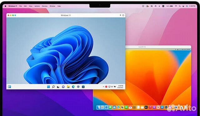
Task: Click the Parallels icon in Mac menu bar
Action: (x=152, y=6)
